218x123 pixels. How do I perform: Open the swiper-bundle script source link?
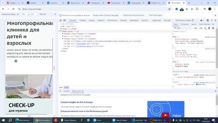tap(103, 41)
